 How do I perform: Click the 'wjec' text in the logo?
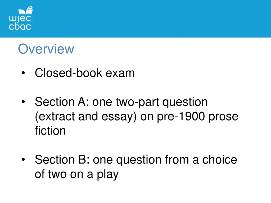coord(20,19)
